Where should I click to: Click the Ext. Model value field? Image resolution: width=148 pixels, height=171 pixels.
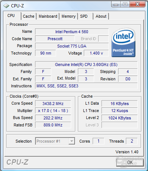pyautogui.click(x=86, y=79)
